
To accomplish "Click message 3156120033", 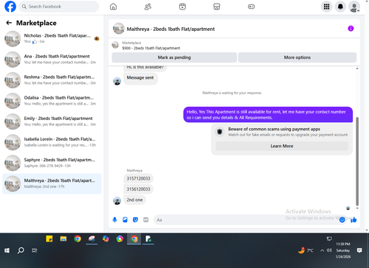I will (138, 189).
